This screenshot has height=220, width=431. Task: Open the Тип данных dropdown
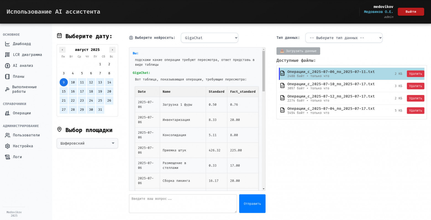click(344, 38)
